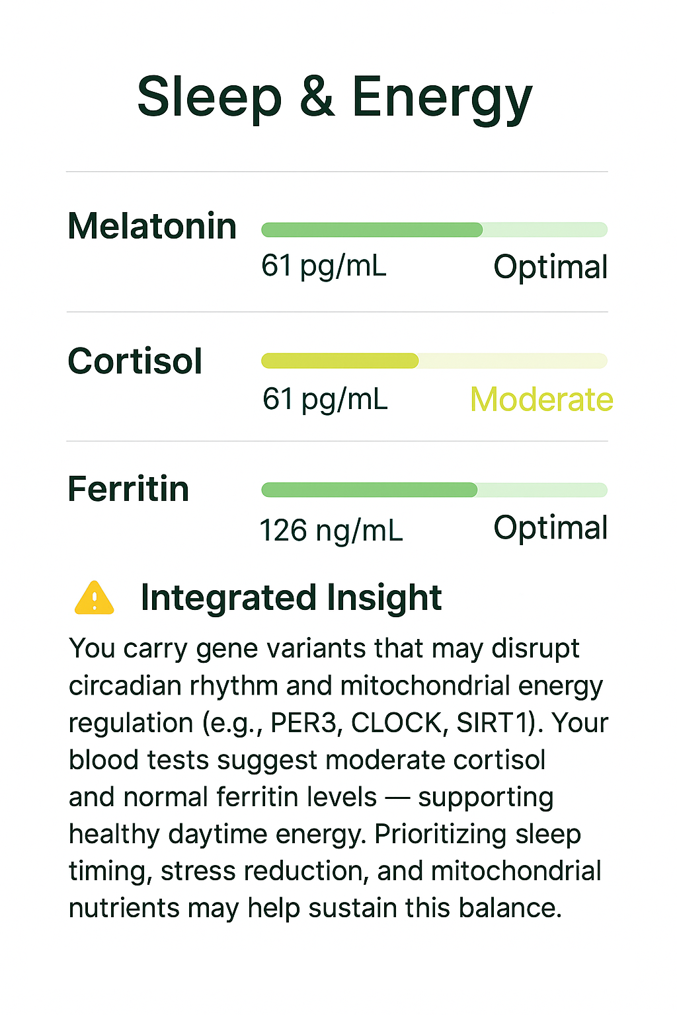677x1015 pixels.
Task: Click the 126 ng/mL Ferritin value
Action: [x=331, y=530]
